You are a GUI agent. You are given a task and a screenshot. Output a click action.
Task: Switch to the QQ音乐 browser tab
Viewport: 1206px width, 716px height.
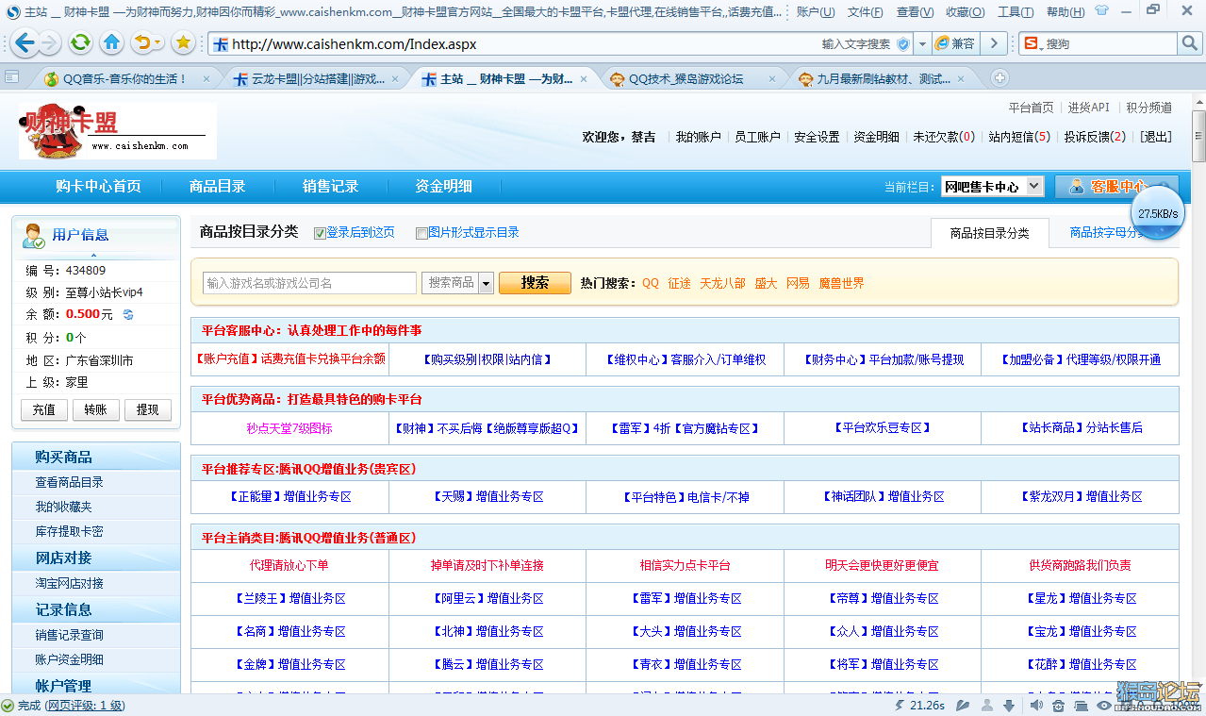[x=125, y=79]
